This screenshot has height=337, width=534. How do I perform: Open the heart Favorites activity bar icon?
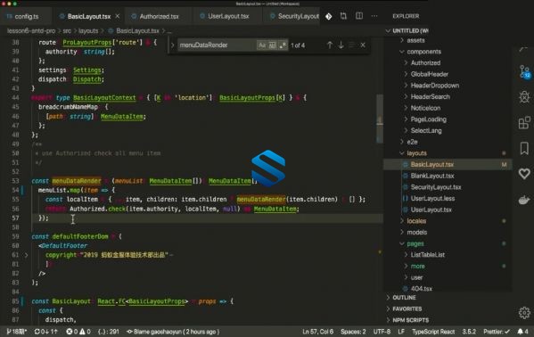524,174
